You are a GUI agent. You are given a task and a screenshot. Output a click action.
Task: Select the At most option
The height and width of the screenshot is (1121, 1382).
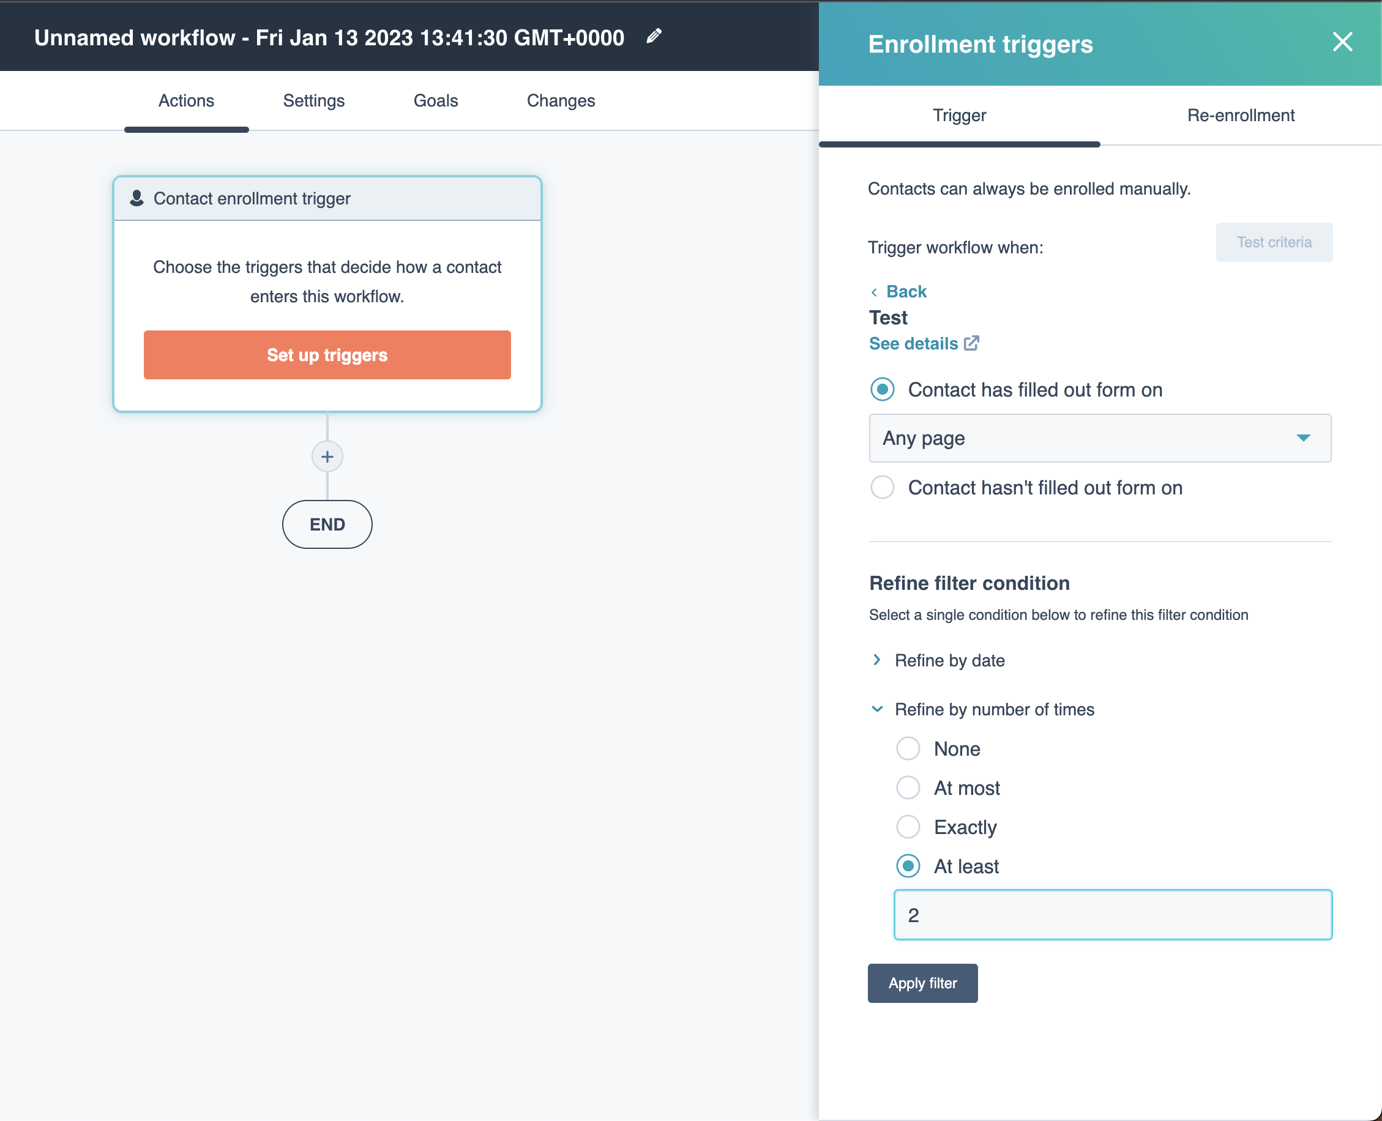[x=908, y=787]
